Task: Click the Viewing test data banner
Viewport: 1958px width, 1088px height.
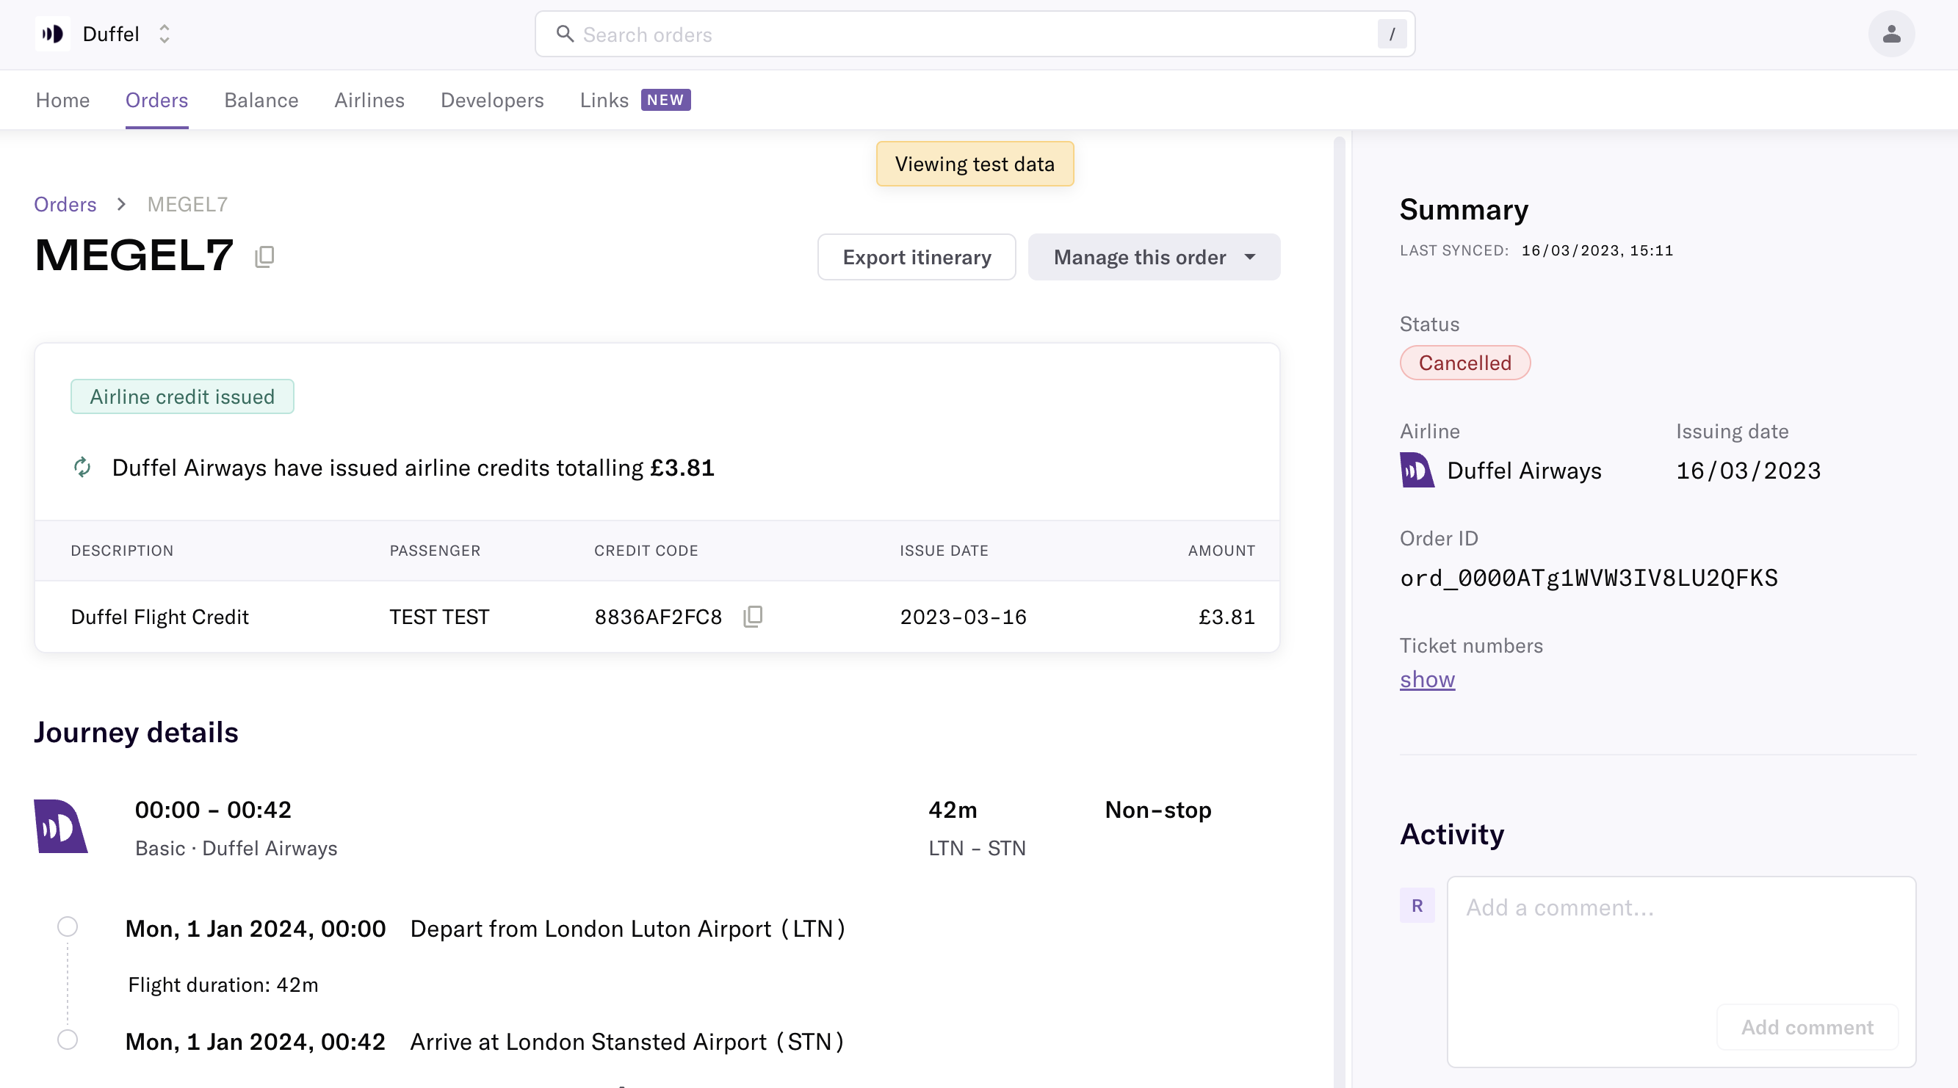Action: pos(975,164)
